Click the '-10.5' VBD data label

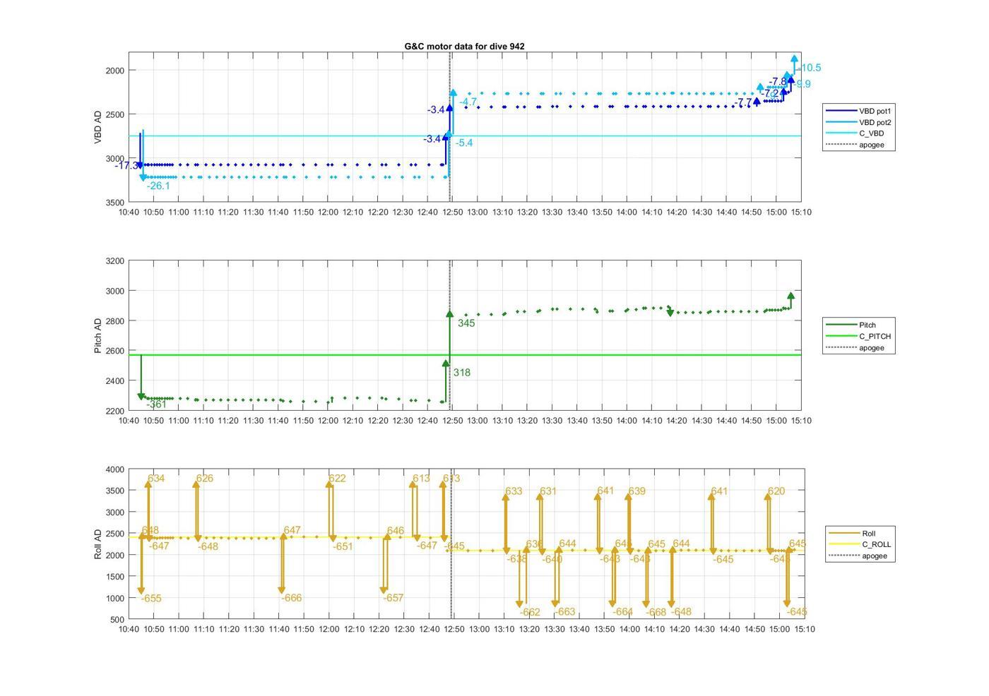coord(809,68)
